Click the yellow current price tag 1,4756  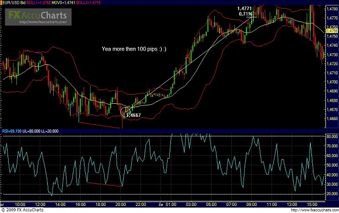pos(332,31)
